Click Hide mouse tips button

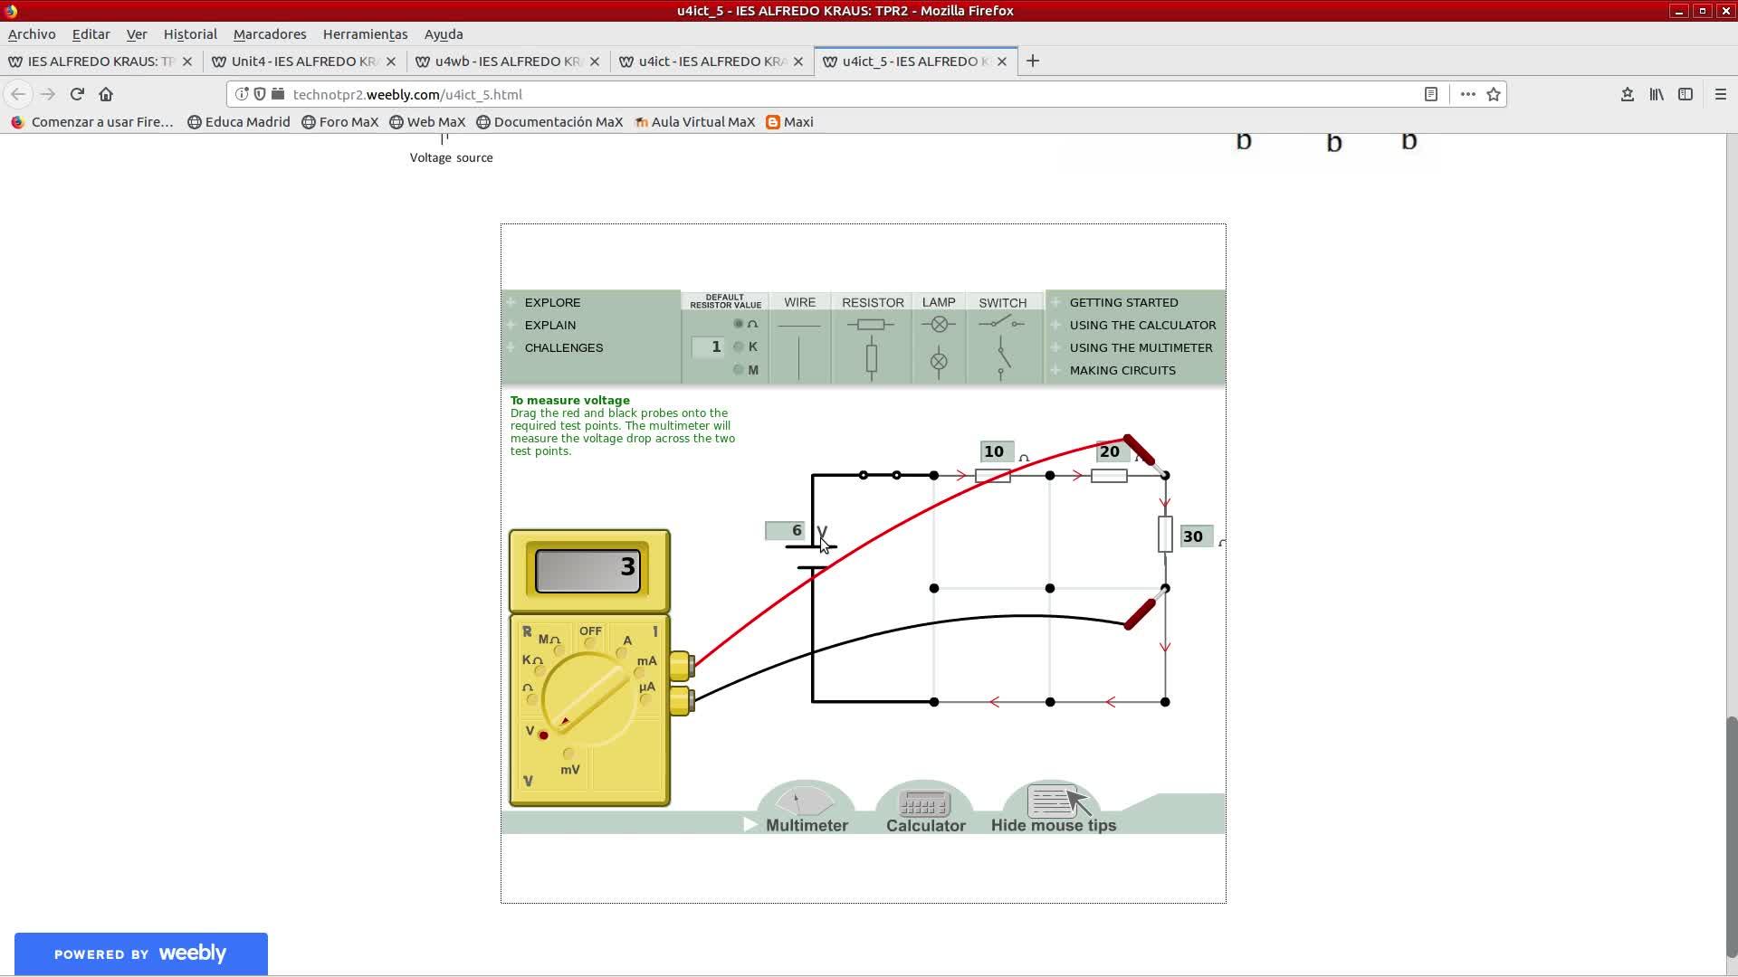(1053, 808)
